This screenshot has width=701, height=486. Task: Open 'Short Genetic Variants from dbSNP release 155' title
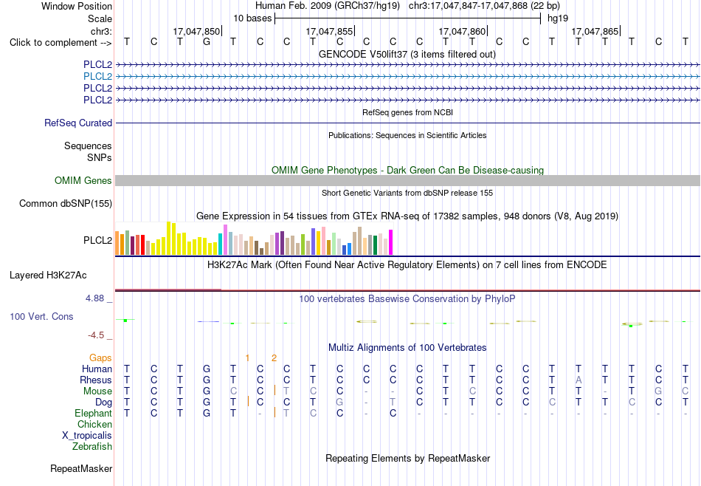(x=407, y=193)
